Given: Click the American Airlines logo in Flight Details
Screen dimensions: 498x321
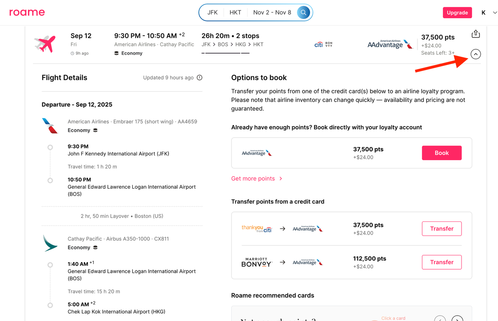Looking at the screenshot, I should click(x=50, y=126).
